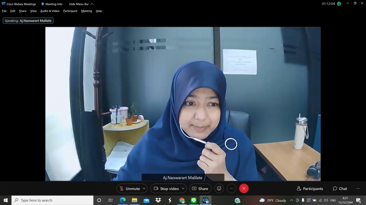The height and width of the screenshot is (205, 366).
Task: Show hidden system tray icons
Action: [x=291, y=200]
